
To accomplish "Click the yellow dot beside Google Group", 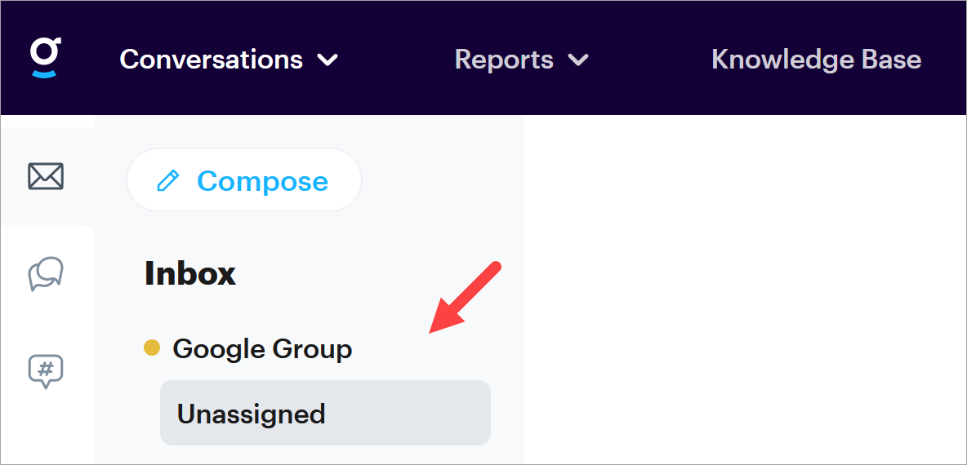I will [x=152, y=348].
